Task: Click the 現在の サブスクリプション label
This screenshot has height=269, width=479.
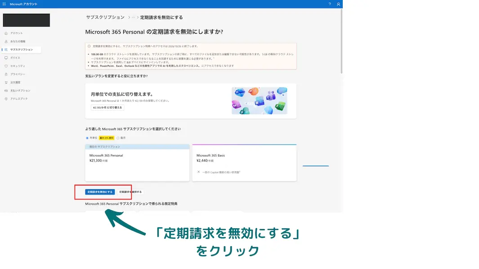Action: [104, 147]
